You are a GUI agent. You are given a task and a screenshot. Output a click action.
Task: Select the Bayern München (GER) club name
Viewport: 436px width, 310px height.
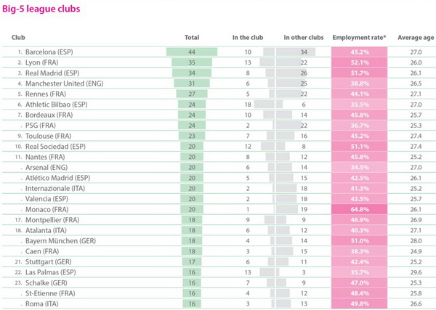(60, 241)
